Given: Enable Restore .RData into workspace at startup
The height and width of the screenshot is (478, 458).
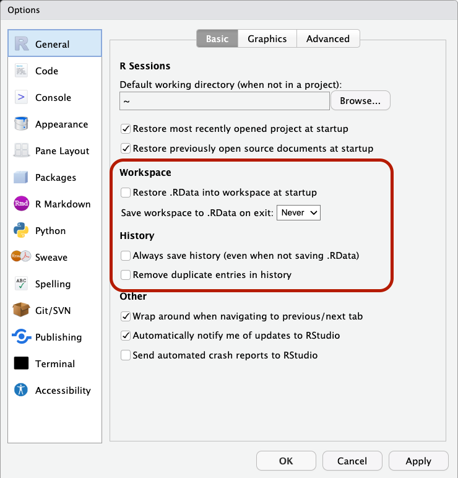Looking at the screenshot, I should click(126, 193).
